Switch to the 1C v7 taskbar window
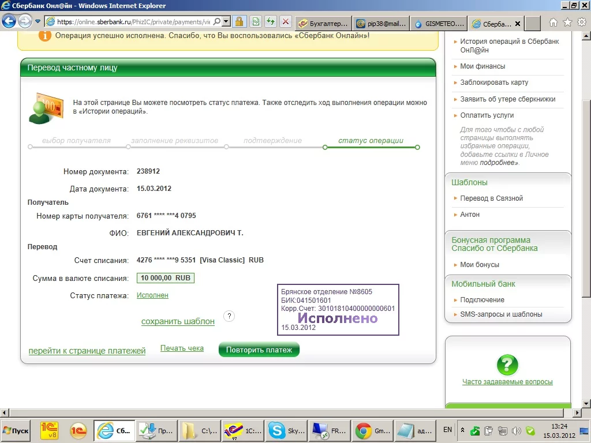Viewport: 591px width, 443px height. click(242, 430)
